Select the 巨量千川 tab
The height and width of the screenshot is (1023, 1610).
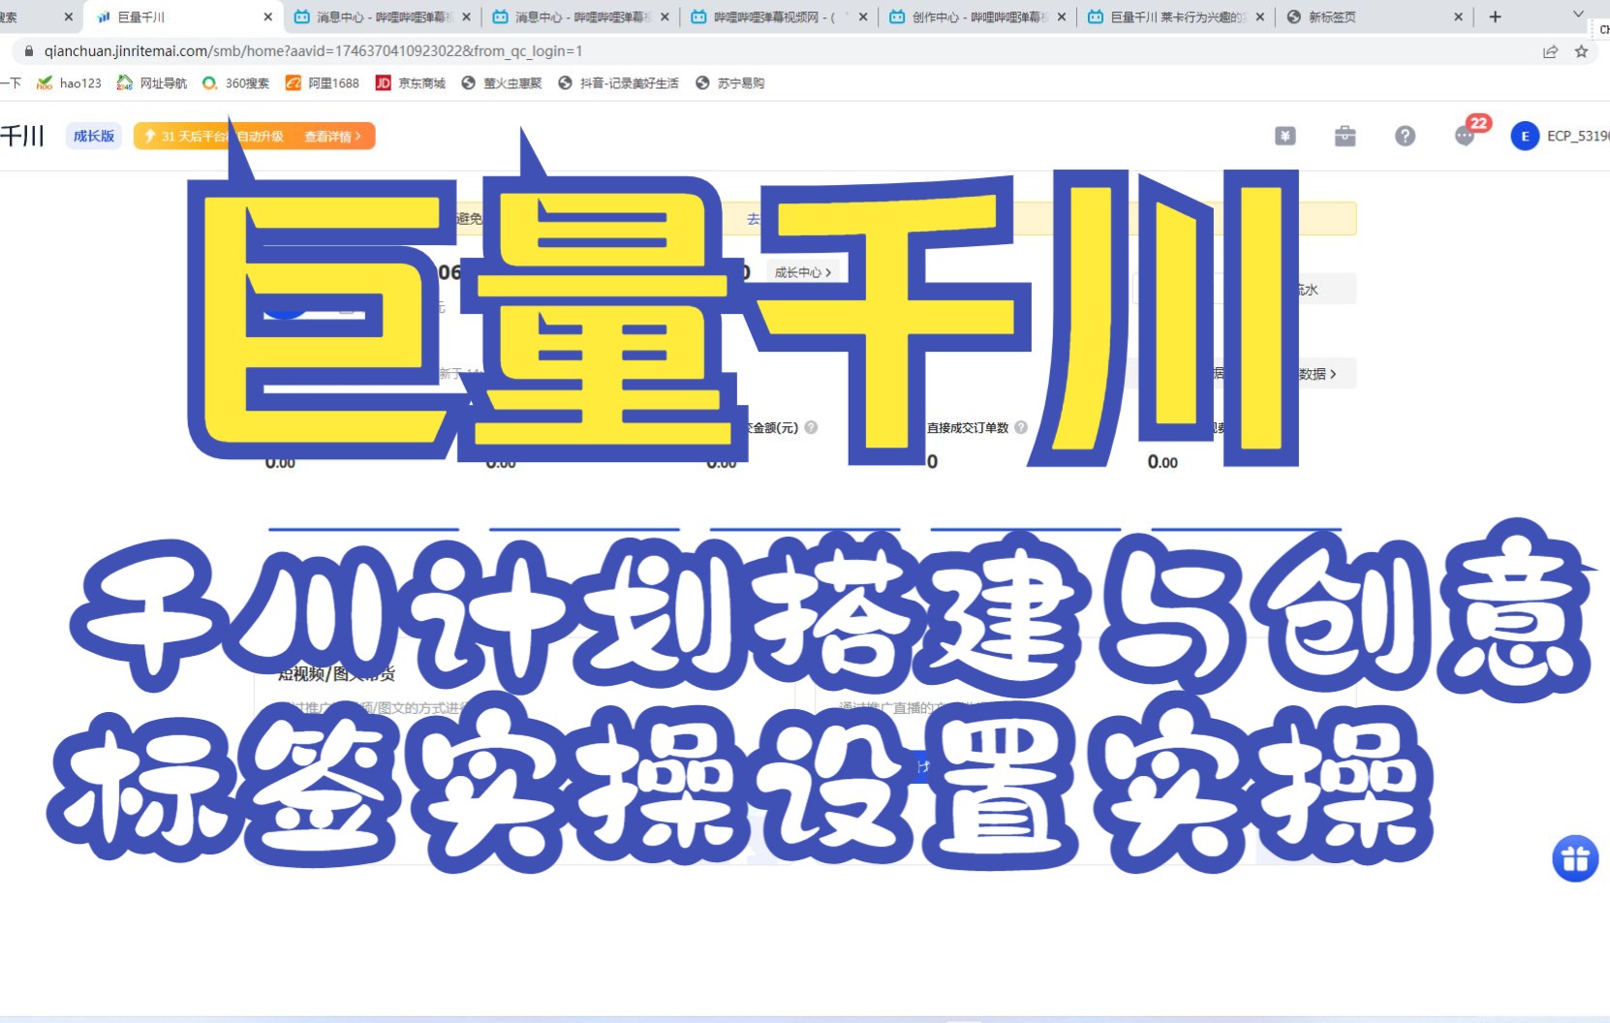coord(184,16)
